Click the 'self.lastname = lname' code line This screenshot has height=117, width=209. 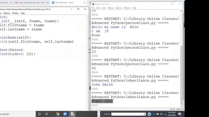coord(21,29)
